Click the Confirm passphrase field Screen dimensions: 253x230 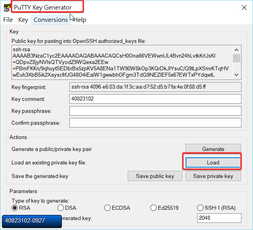click(155, 123)
